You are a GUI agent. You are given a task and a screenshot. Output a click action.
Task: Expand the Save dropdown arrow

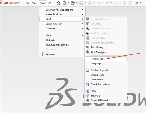point(86,3)
